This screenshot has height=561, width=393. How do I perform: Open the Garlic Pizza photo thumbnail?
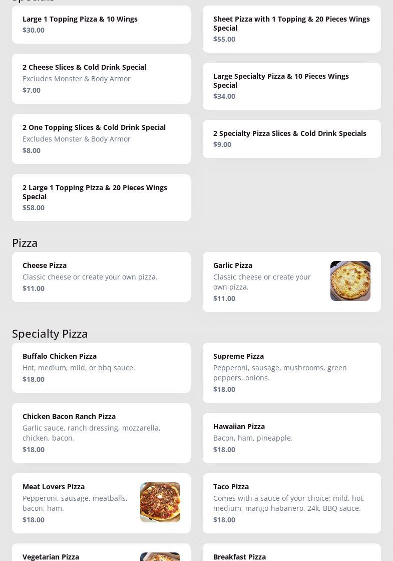point(350,281)
